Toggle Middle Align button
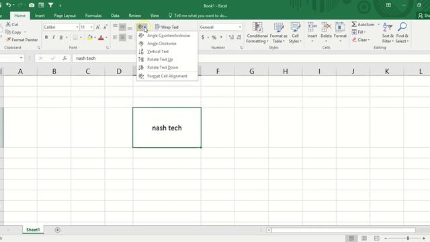430x242 pixels. pos(122,27)
